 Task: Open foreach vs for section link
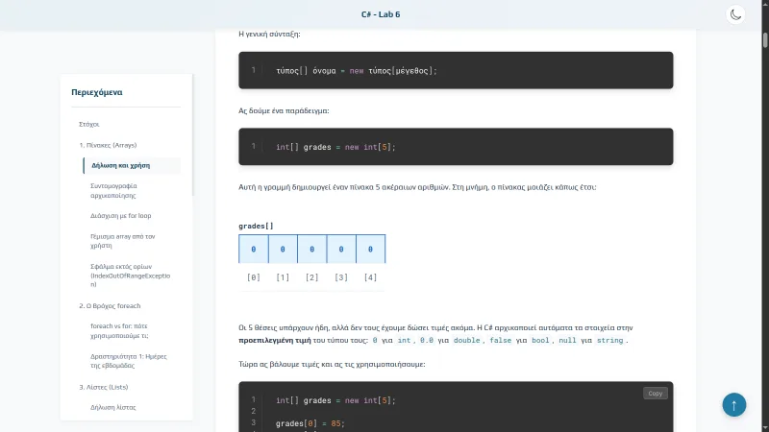tap(119, 330)
